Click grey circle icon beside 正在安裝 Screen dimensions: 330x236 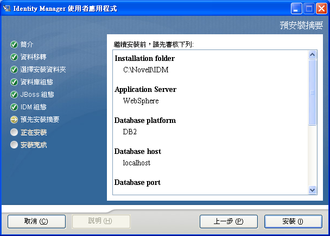pyautogui.click(x=14, y=132)
